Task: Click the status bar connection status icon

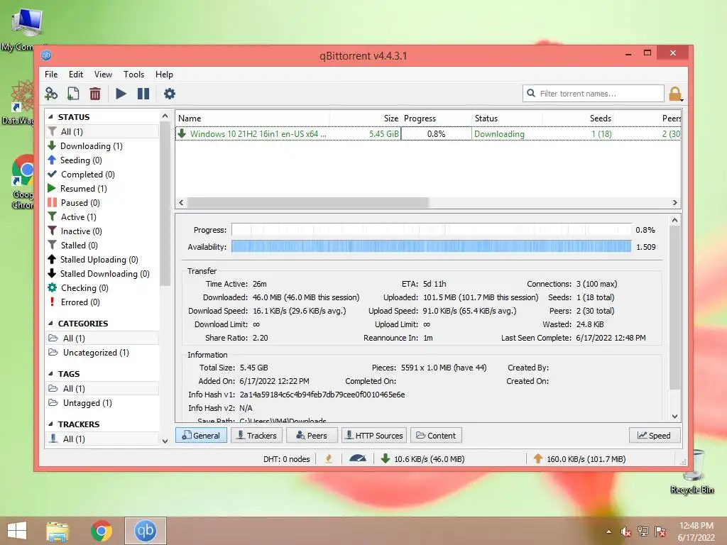Action: tap(329, 459)
